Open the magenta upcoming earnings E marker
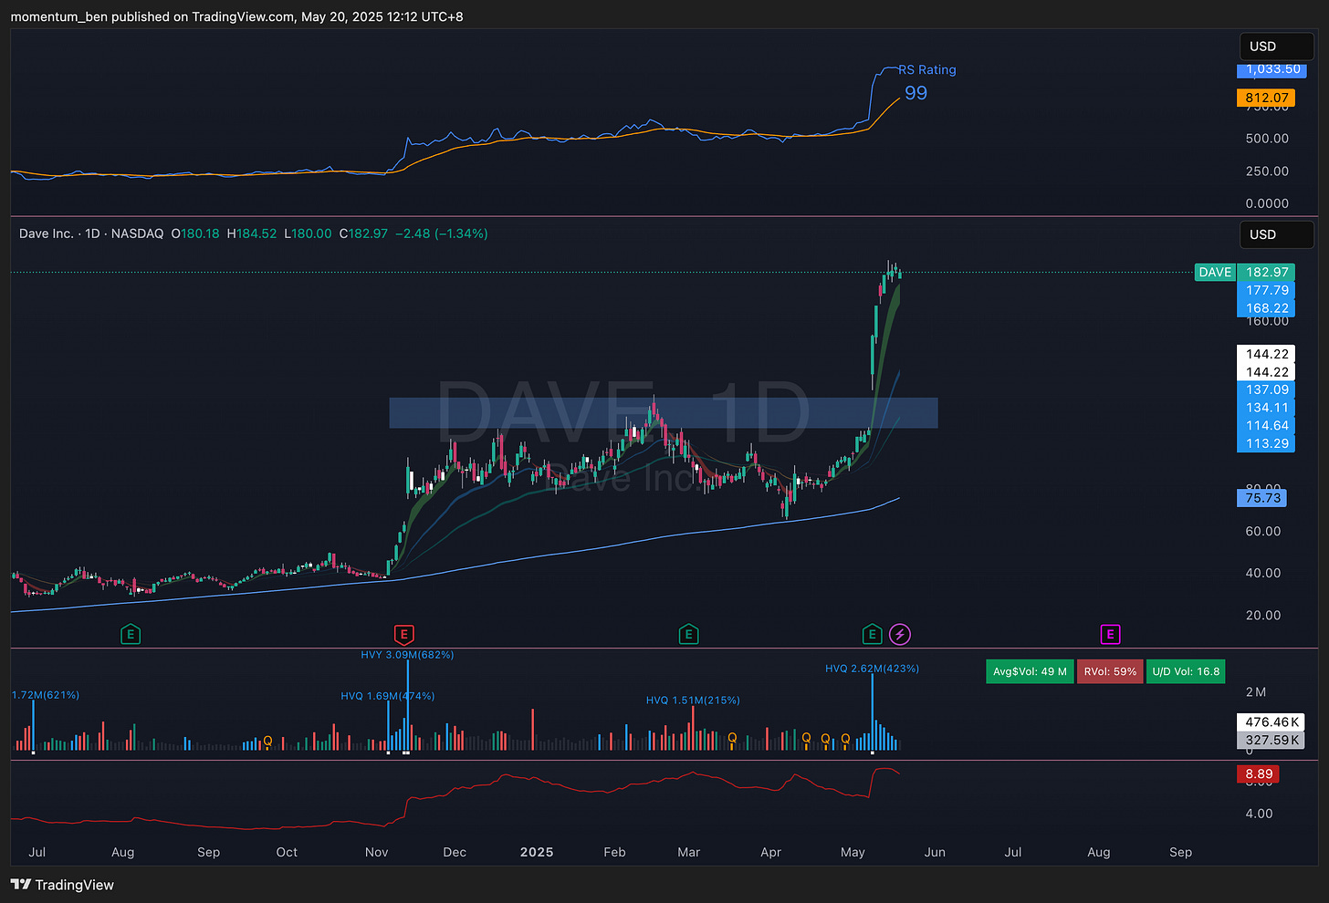This screenshot has width=1329, height=903. click(x=1110, y=634)
